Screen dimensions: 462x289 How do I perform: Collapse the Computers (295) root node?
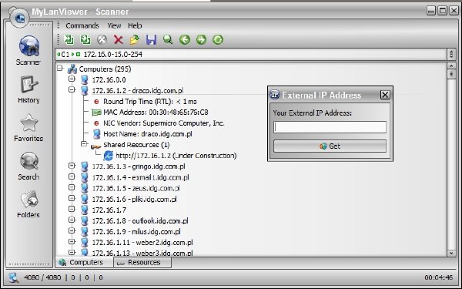click(x=60, y=68)
